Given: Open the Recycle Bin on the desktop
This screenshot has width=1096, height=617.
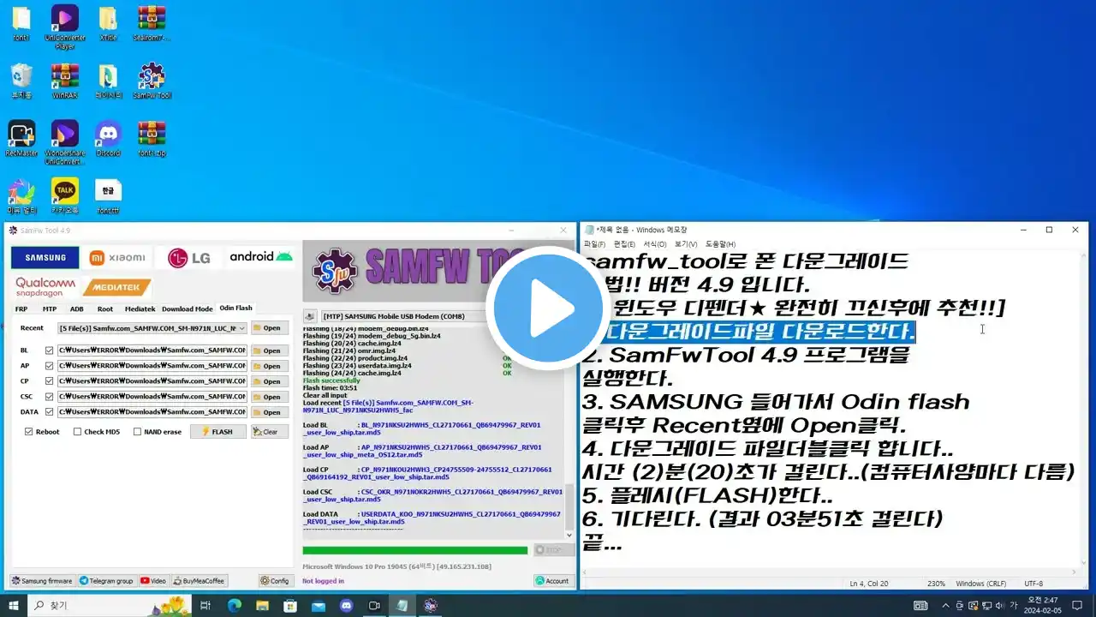Looking at the screenshot, I should 21,81.
